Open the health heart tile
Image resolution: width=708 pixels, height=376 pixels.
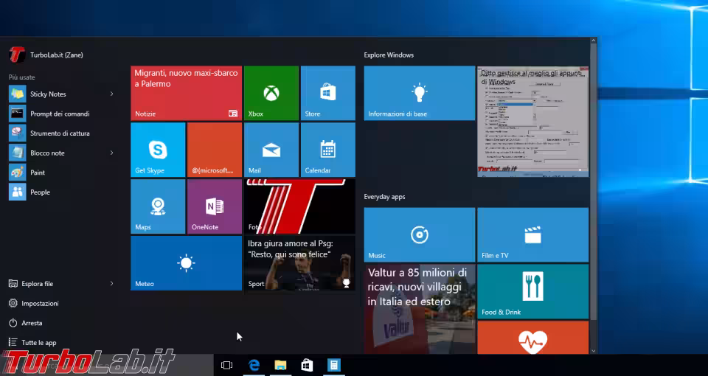[x=532, y=337]
